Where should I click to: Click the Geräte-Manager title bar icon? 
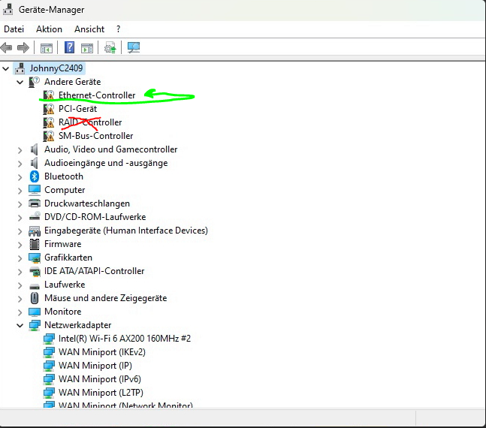click(8, 9)
